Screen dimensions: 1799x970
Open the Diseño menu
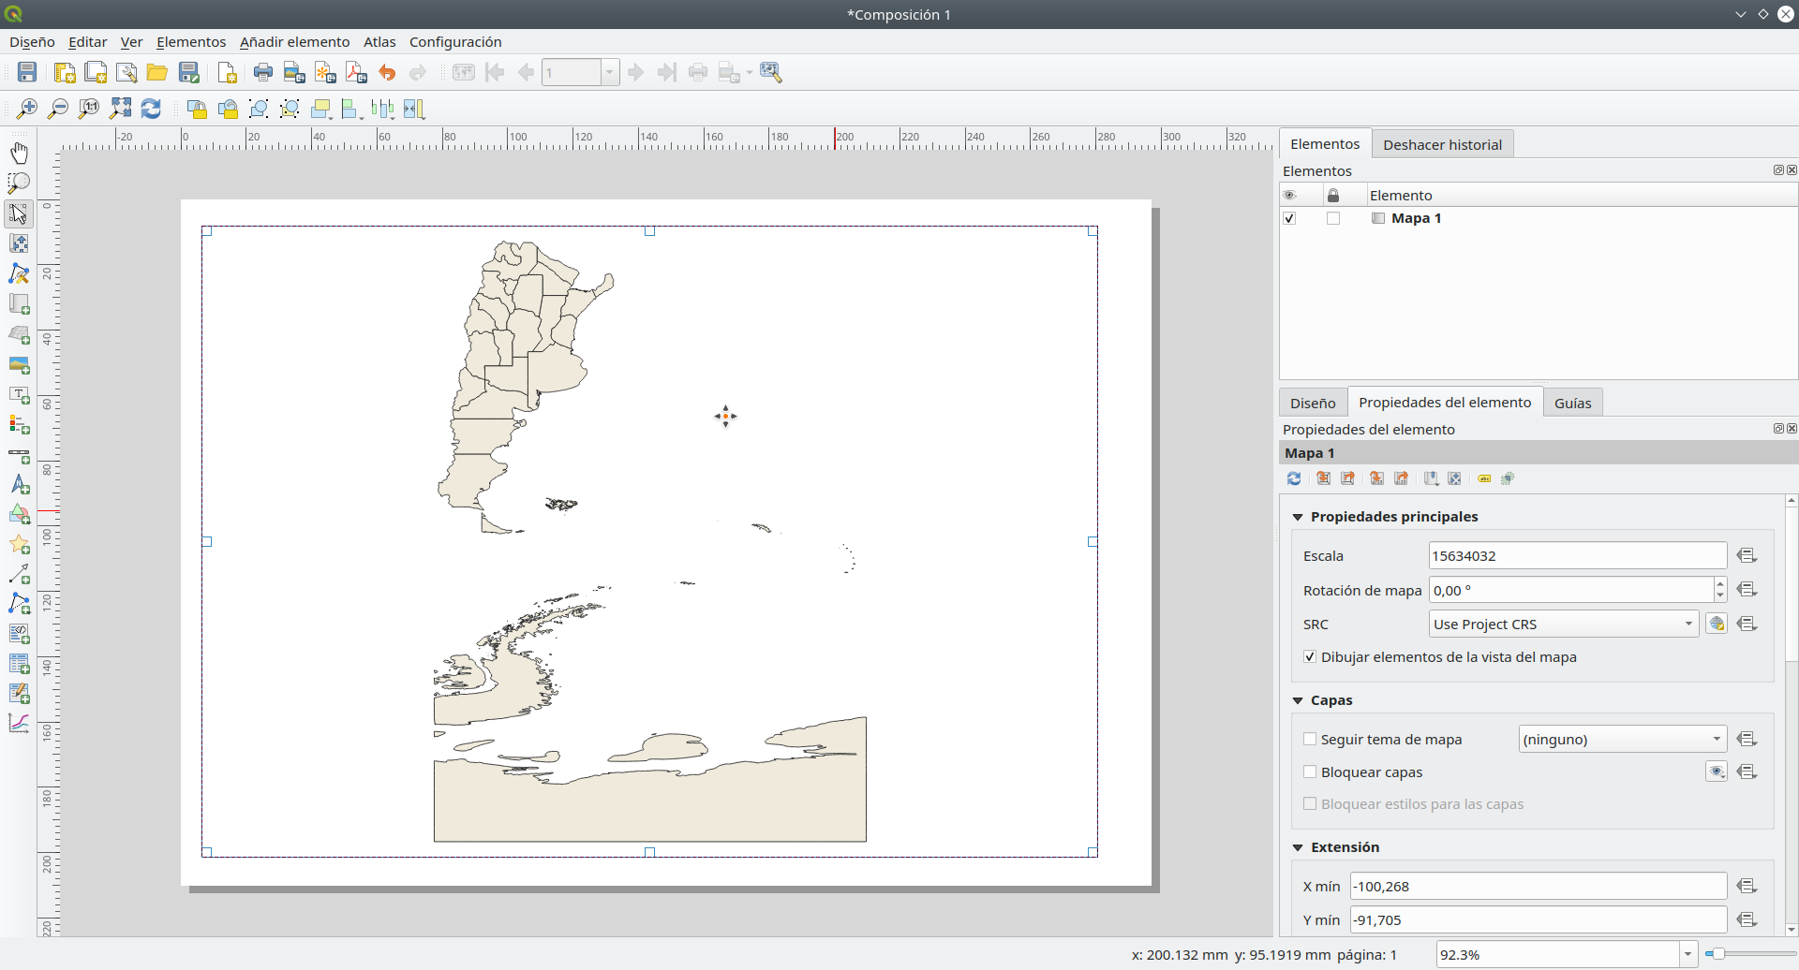coord(32,42)
